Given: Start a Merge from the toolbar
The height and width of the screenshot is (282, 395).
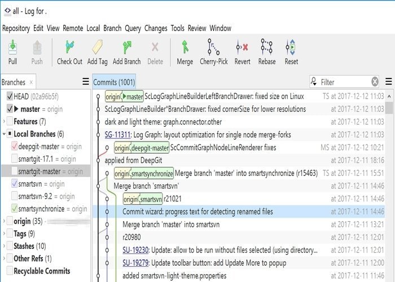Looking at the screenshot, I should point(185,47).
